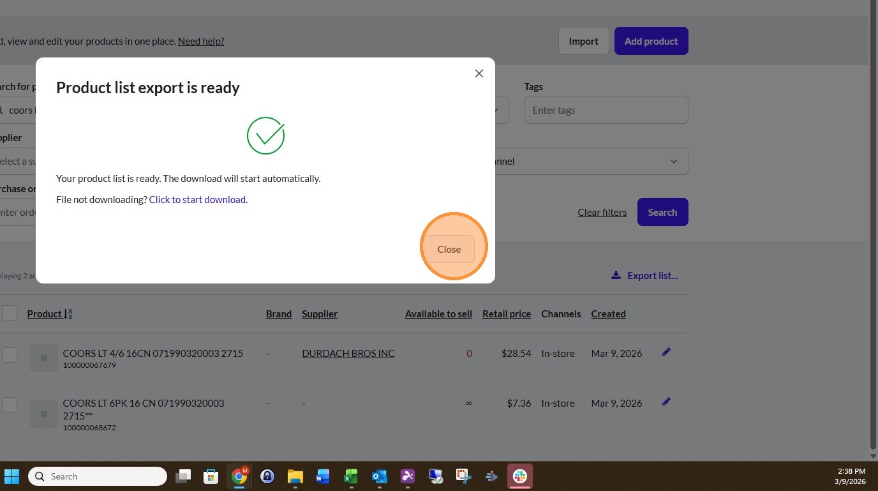Open thumbnail for COORS LT 4/6 16CN product
This screenshot has width=878, height=491.
44,358
